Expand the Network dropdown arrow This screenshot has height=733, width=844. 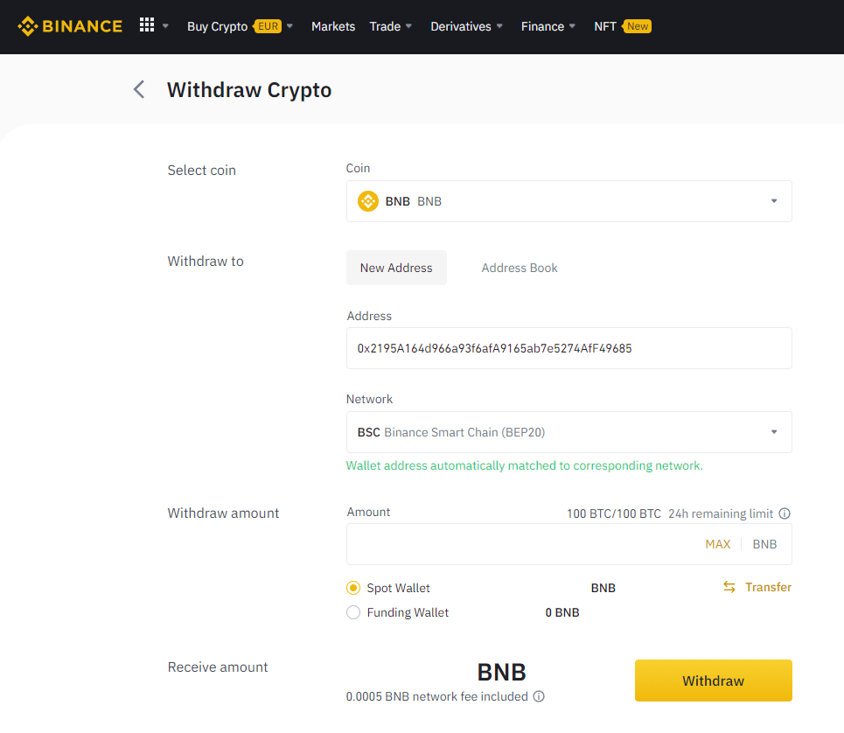[x=774, y=431]
